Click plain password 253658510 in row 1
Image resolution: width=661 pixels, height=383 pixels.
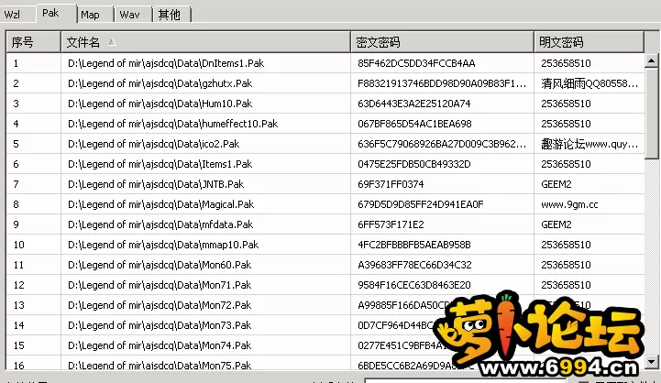coord(566,63)
